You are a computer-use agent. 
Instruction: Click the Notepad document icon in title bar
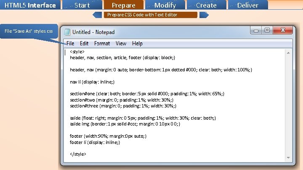[x=67, y=32]
